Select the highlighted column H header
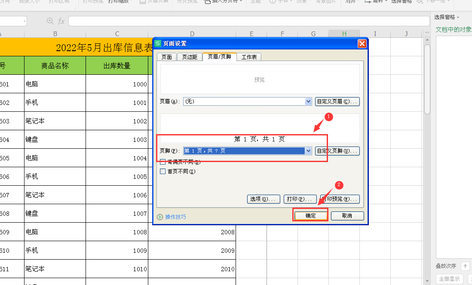Screen dimensions: 472x285 tap(344, 34)
